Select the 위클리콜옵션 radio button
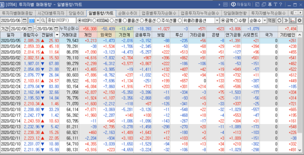304x155 pixels. [x=180, y=20]
